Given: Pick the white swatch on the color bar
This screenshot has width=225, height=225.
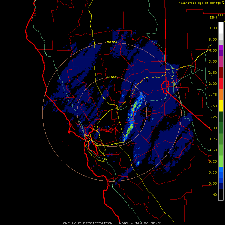Looking at the screenshot, I should pos(221,28).
